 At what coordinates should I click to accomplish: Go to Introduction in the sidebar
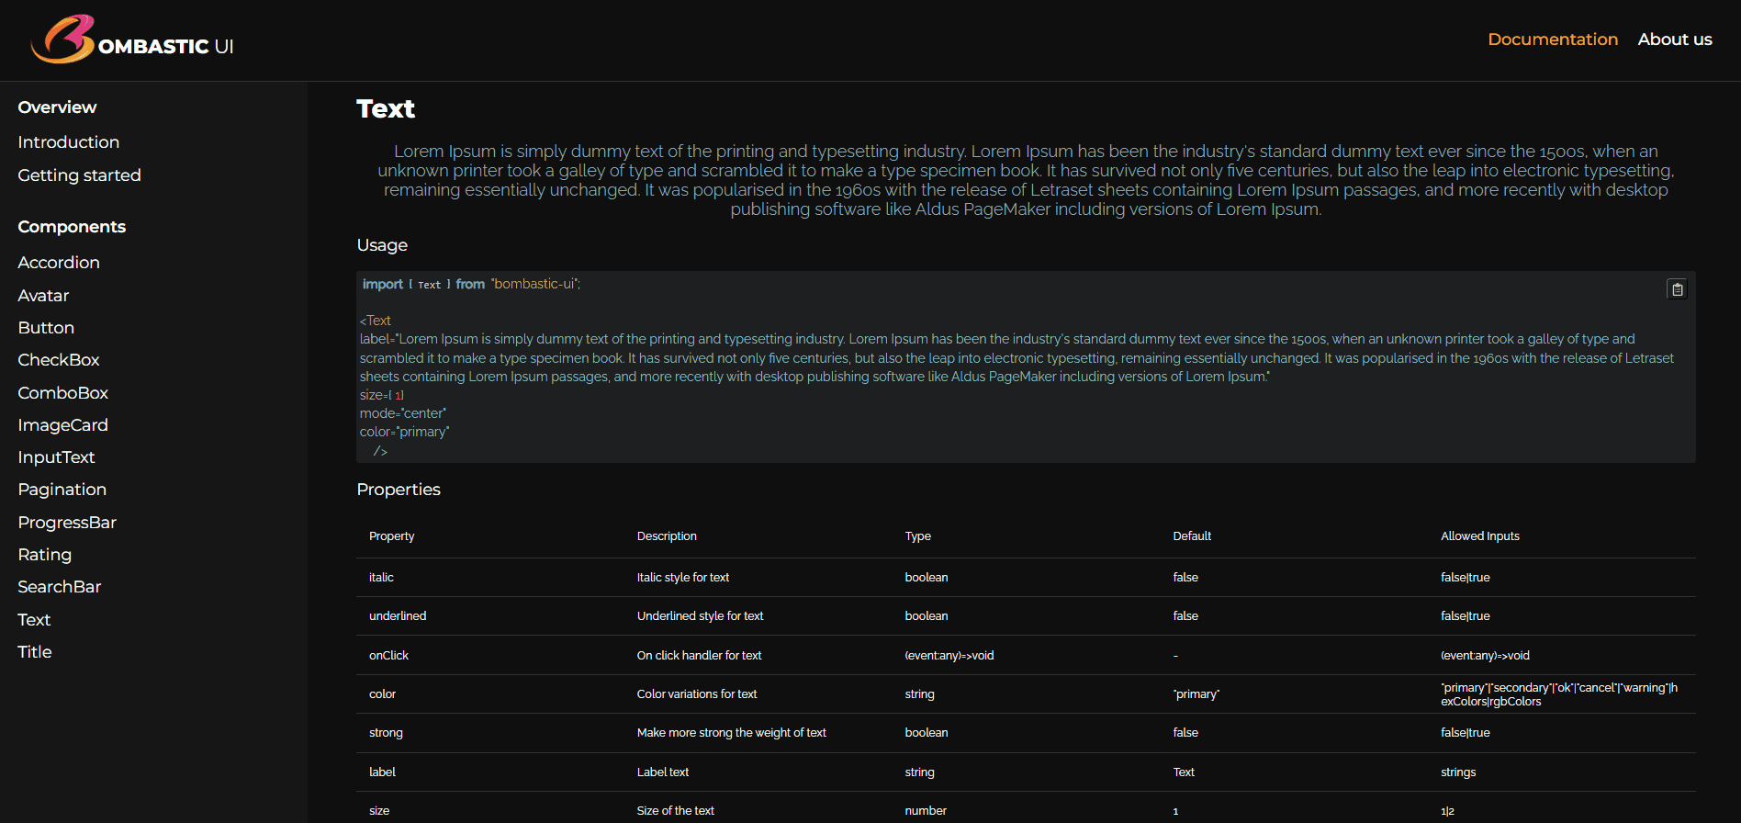click(69, 142)
